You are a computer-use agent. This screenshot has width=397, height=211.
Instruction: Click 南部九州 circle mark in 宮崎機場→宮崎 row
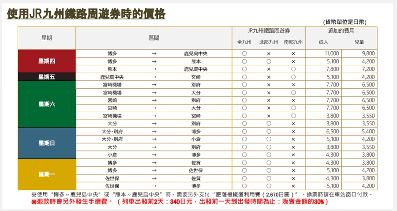click(x=293, y=116)
